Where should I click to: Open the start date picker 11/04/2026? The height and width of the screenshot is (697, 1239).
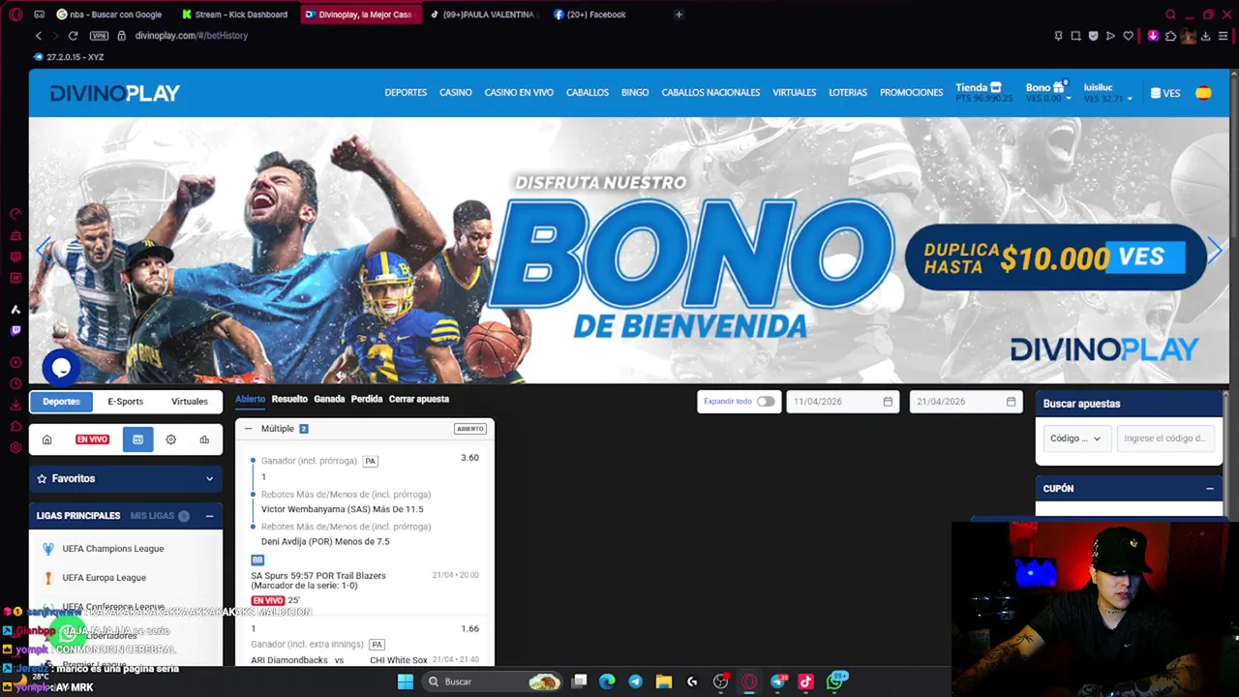click(x=842, y=402)
